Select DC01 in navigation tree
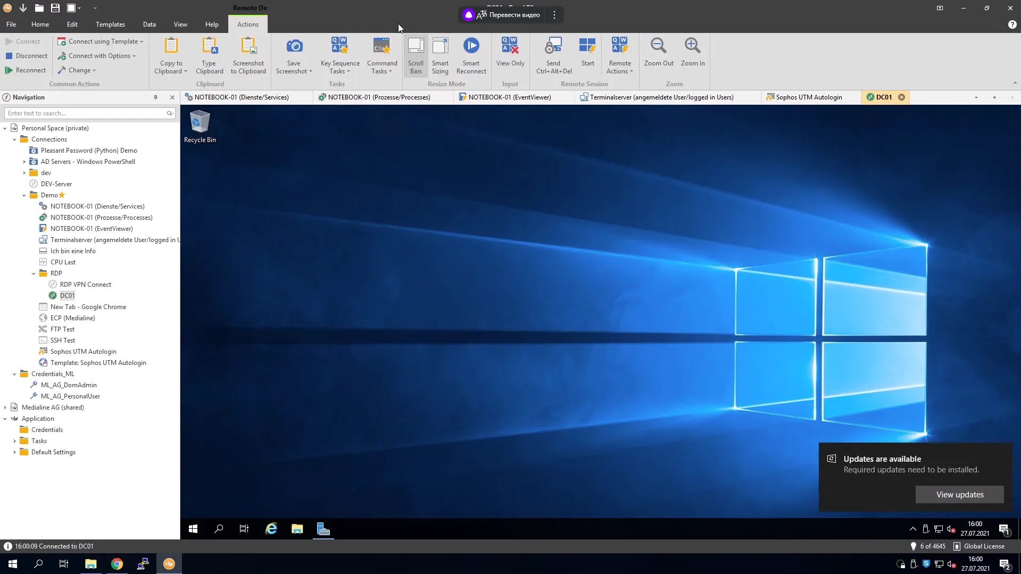The image size is (1021, 574). click(x=67, y=296)
